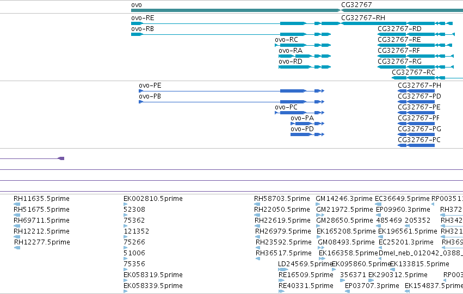Click CG32767-RD transcript label
Screen dimensions: 463x294
tap(399, 29)
